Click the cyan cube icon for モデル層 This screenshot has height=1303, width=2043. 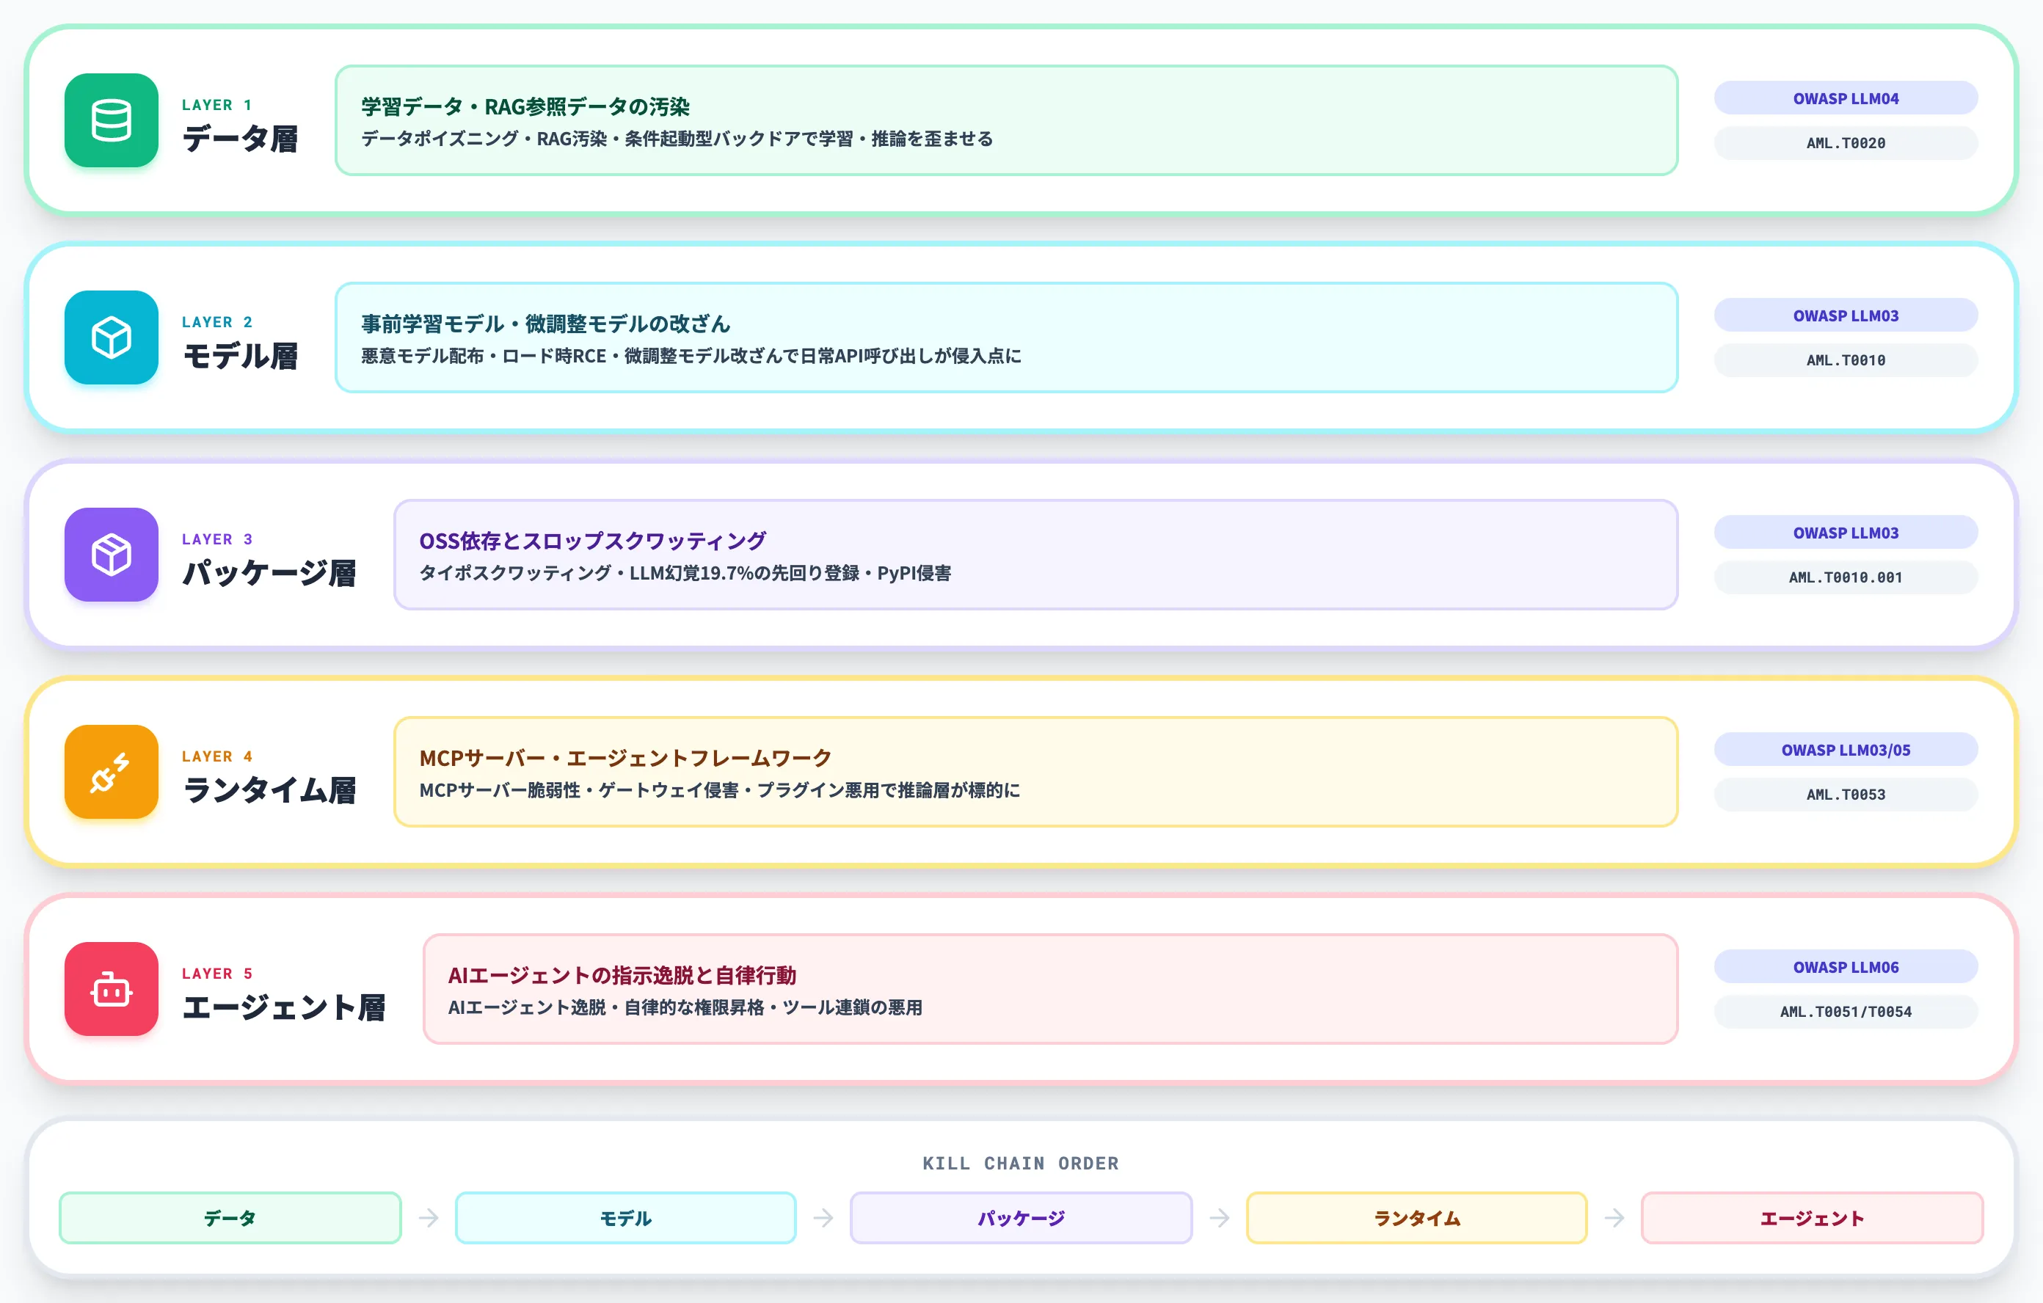tap(111, 337)
